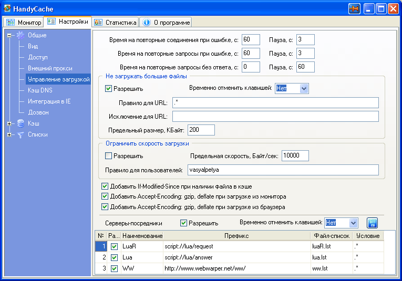
Task: Click the ww.lst file cell
Action: [332, 268]
